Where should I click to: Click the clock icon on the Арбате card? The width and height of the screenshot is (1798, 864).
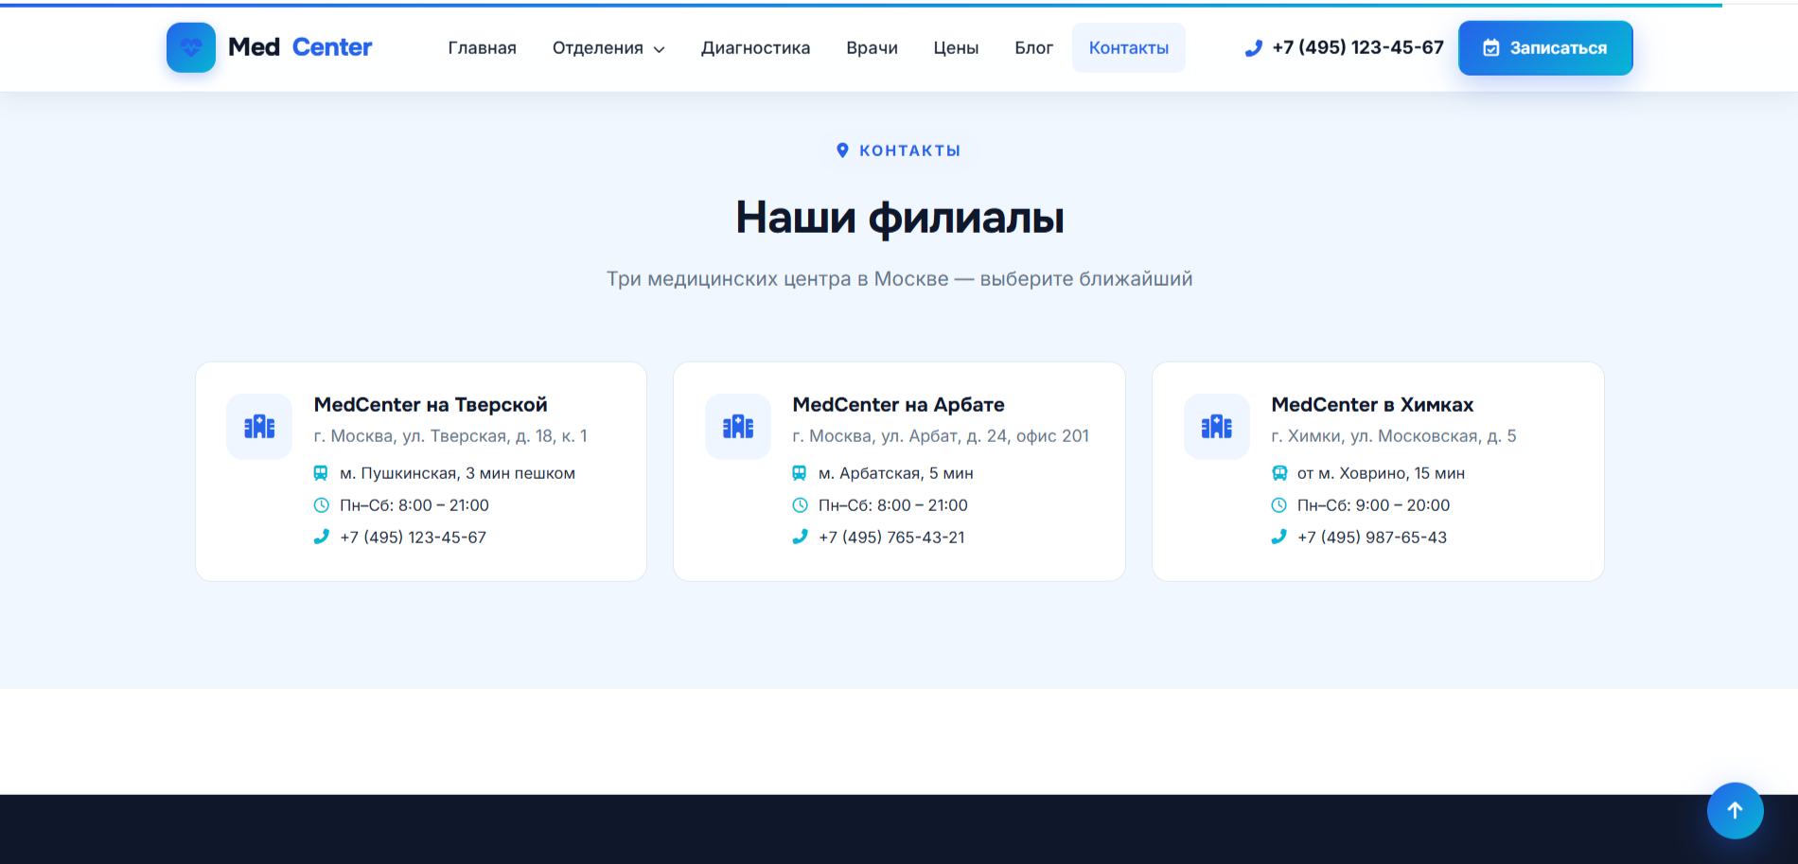click(x=800, y=505)
